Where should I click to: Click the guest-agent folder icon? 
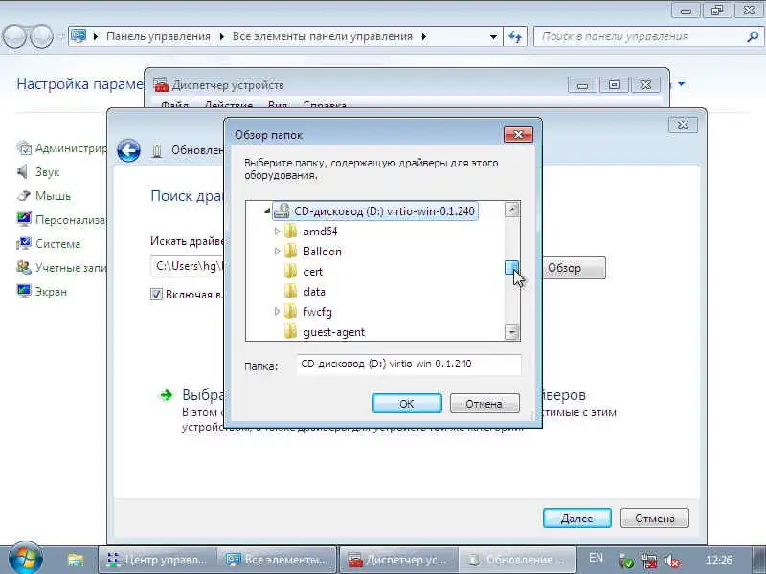291,332
